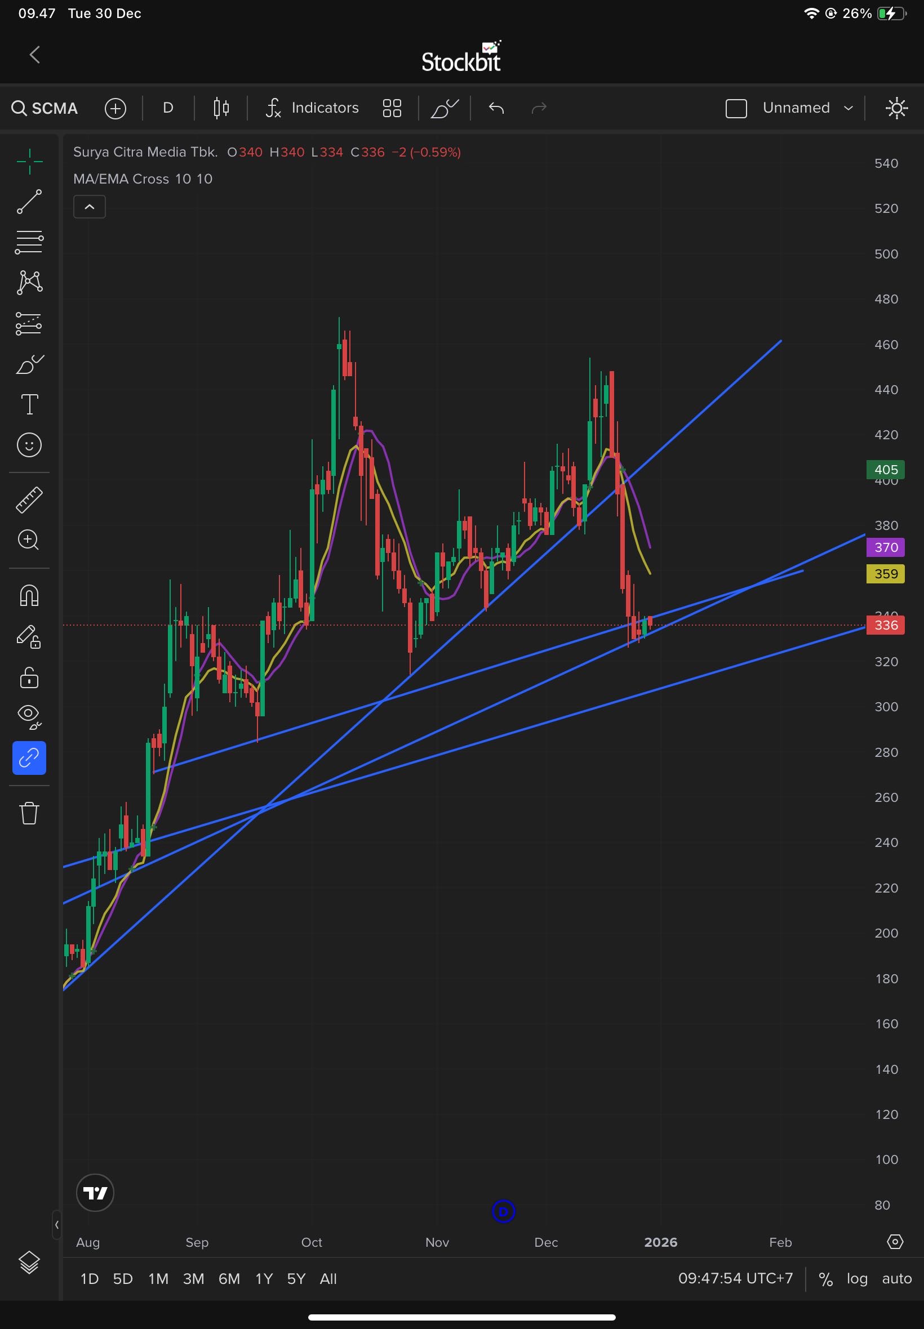Select the 6M time range
The image size is (924, 1329).
pyautogui.click(x=229, y=1279)
